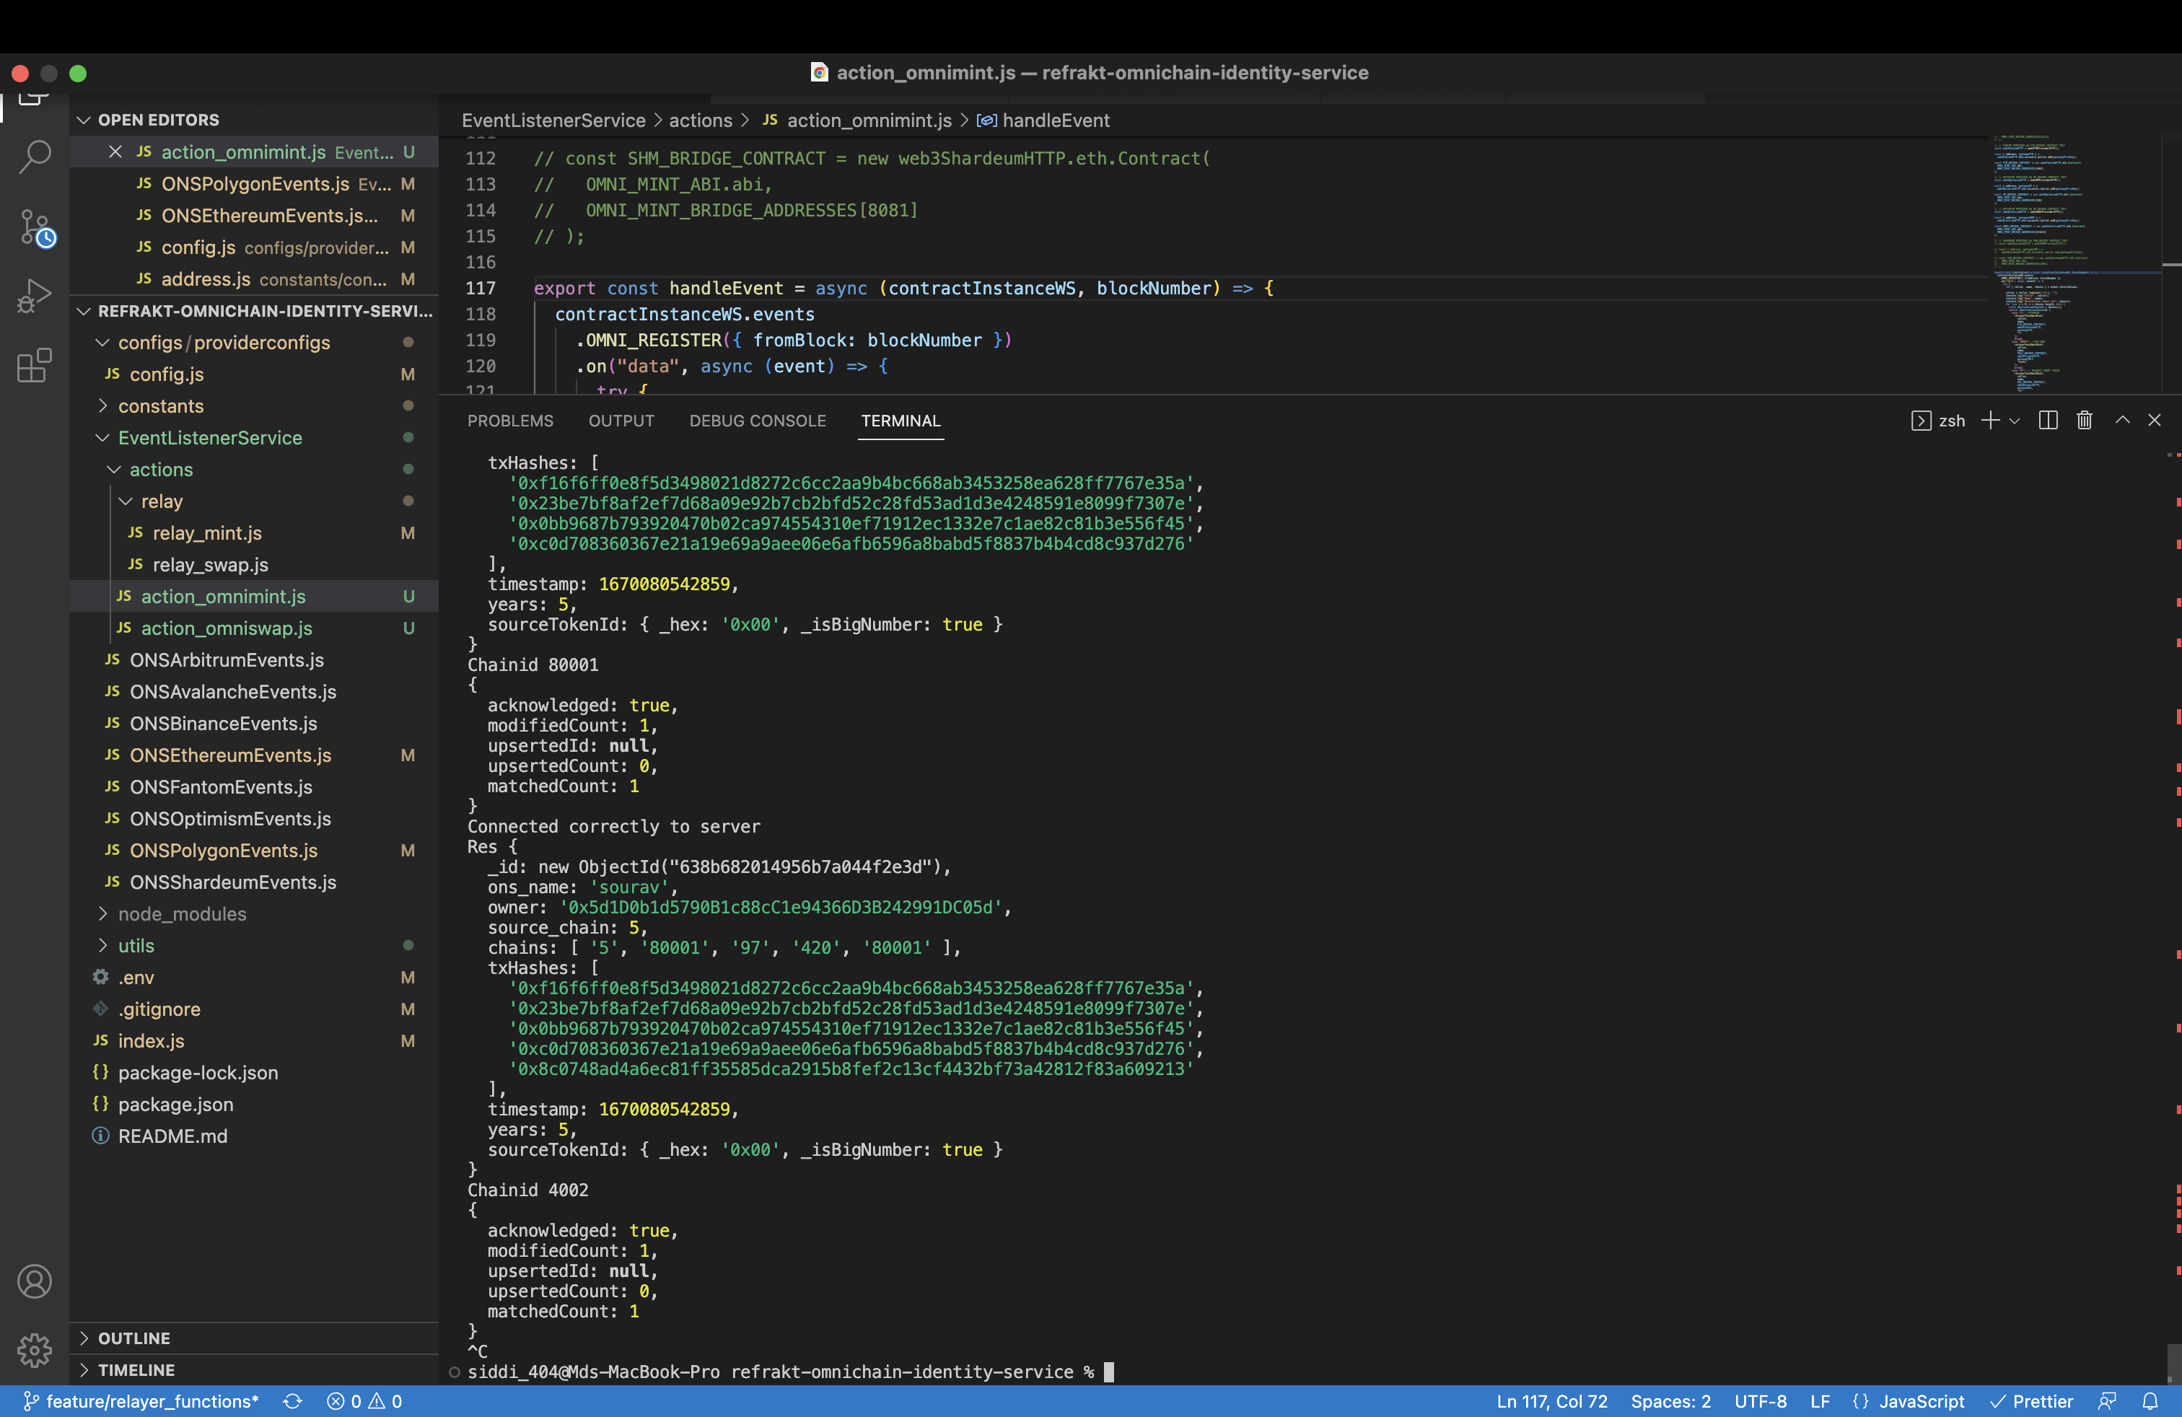
Task: Click the feedback icon in status bar
Action: click(2107, 1401)
